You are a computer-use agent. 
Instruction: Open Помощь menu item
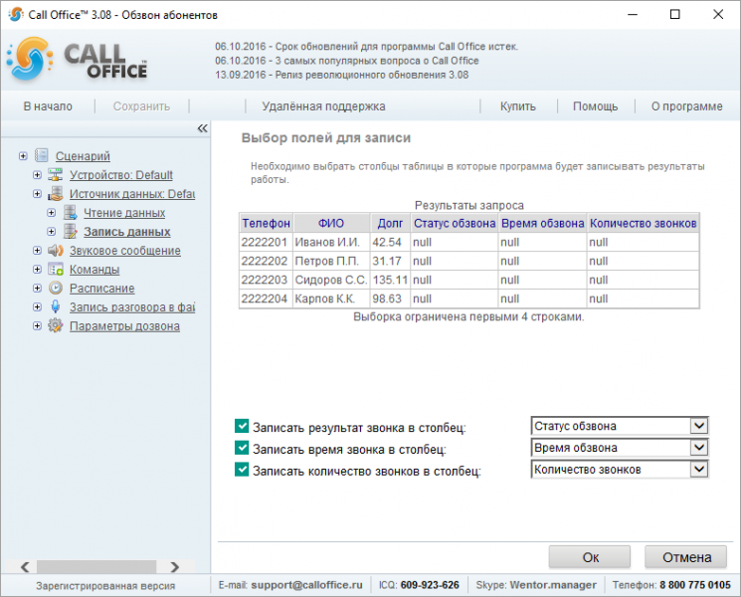pyautogui.click(x=595, y=106)
